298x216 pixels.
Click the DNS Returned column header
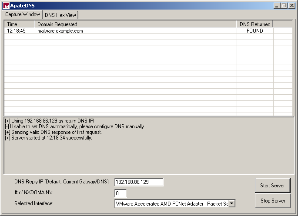(x=254, y=24)
